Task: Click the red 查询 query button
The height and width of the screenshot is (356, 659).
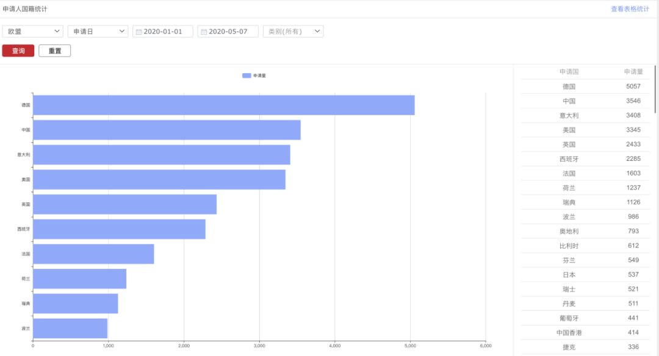Action: tap(18, 51)
